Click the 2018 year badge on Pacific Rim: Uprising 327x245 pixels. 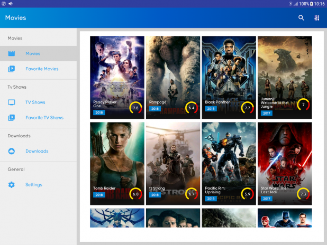point(211,199)
